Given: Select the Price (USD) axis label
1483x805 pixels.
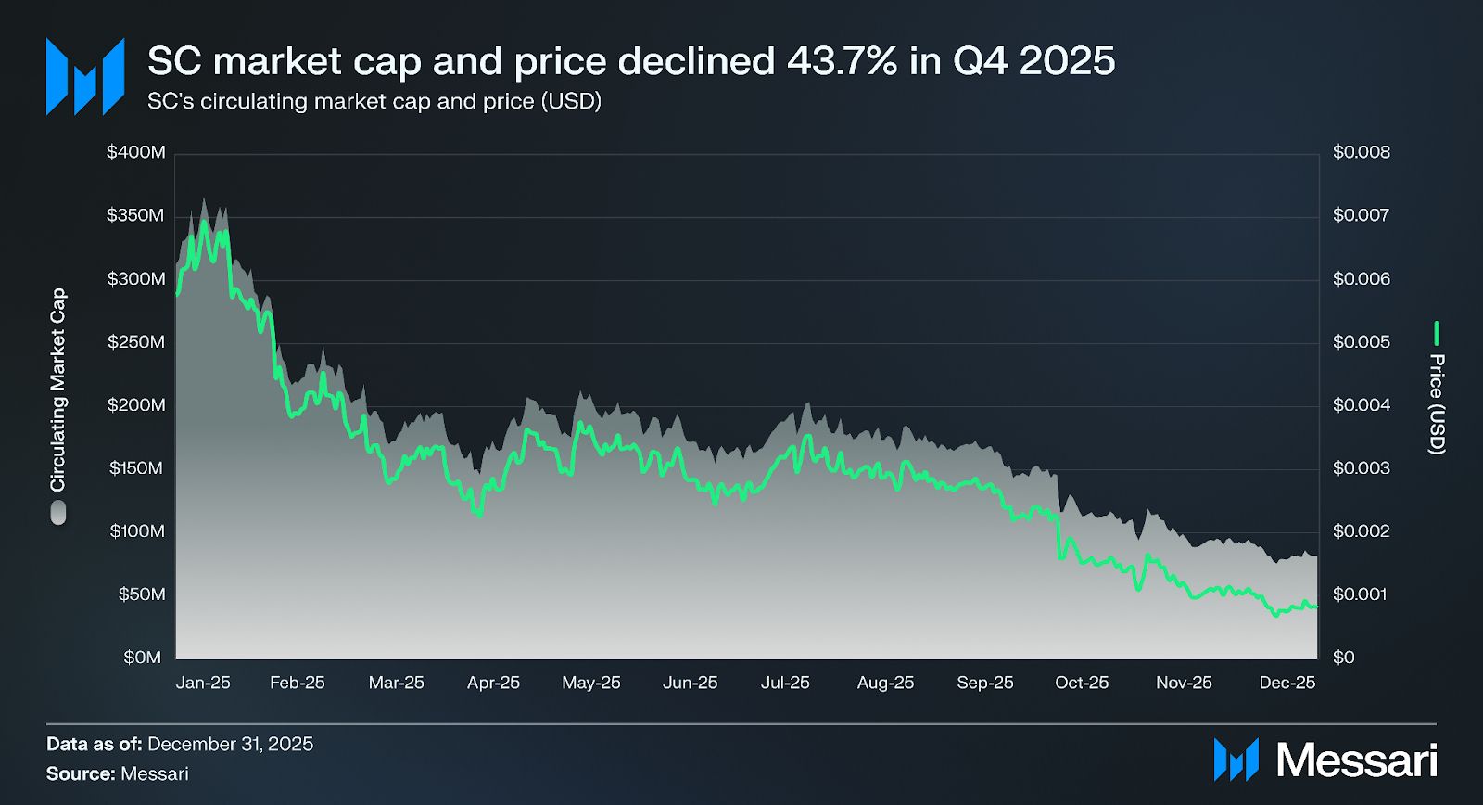Looking at the screenshot, I should pos(1437,403).
